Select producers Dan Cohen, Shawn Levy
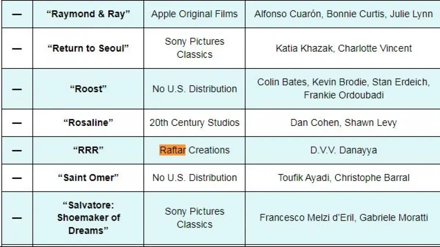440x247 pixels. (x=344, y=123)
